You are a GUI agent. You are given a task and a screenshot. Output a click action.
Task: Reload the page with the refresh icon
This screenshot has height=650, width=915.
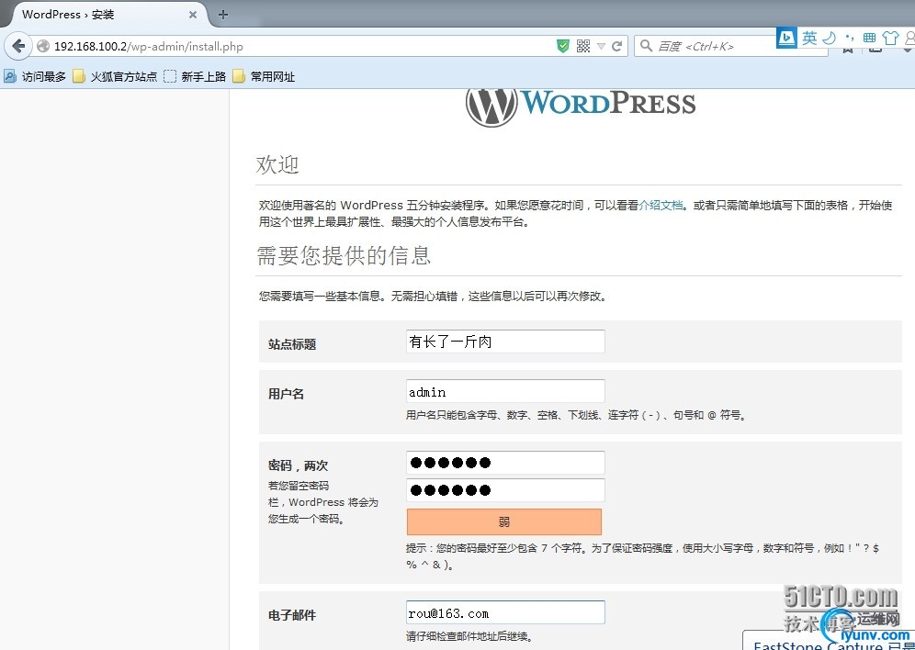pos(616,46)
